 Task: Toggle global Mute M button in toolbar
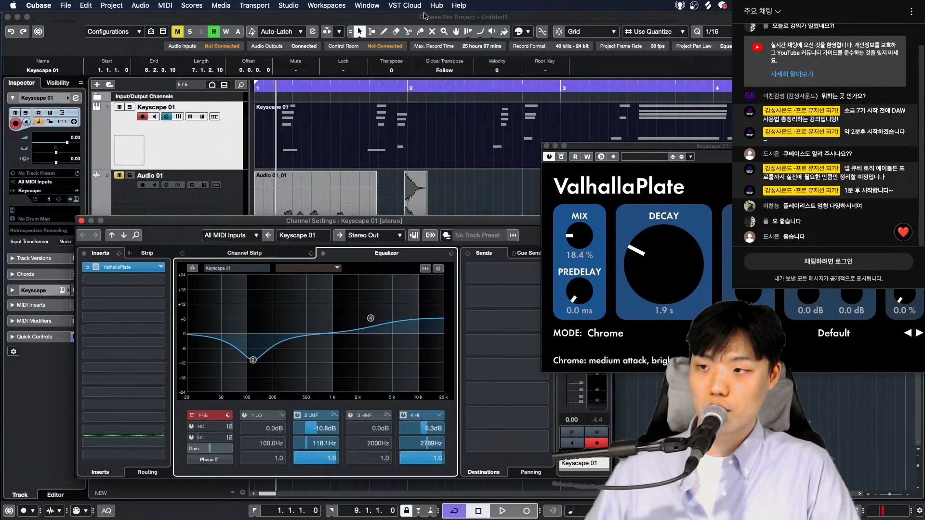point(178,31)
